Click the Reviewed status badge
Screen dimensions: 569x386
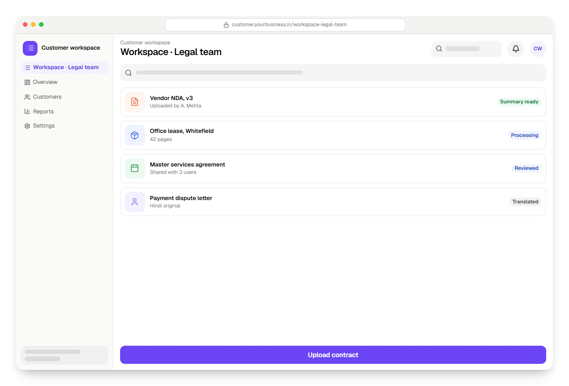point(526,168)
